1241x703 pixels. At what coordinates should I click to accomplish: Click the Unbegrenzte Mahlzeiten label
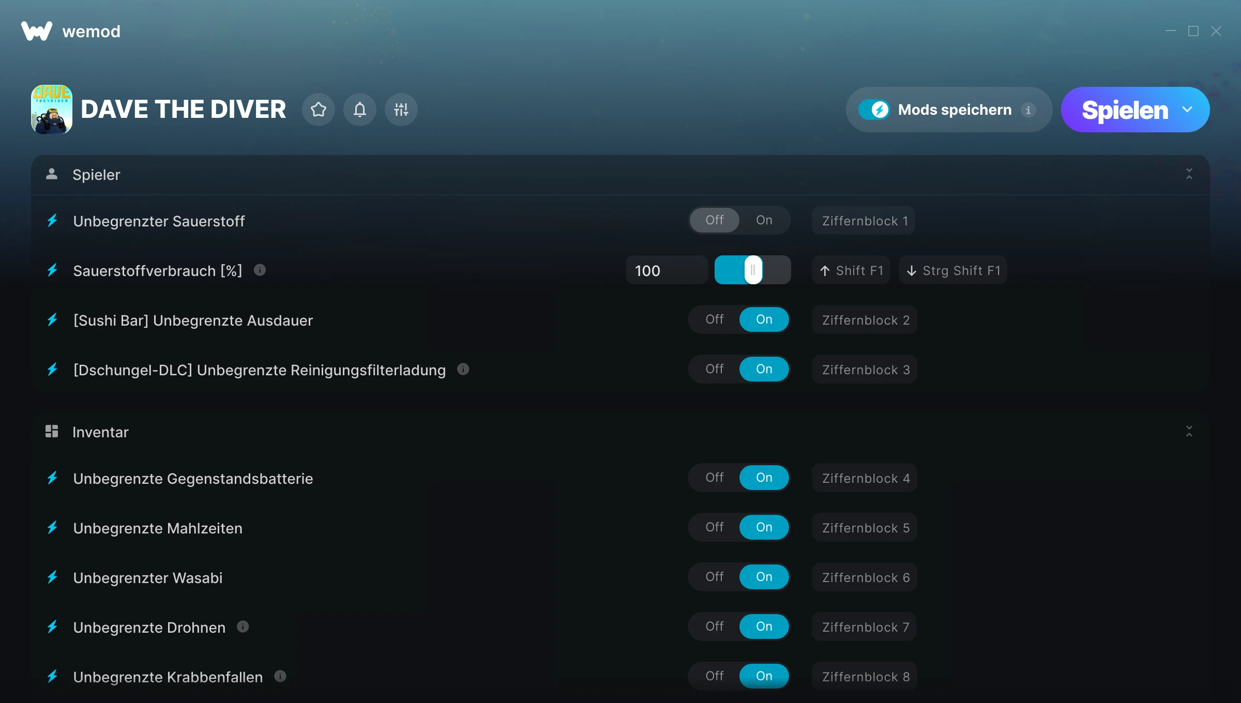[158, 528]
